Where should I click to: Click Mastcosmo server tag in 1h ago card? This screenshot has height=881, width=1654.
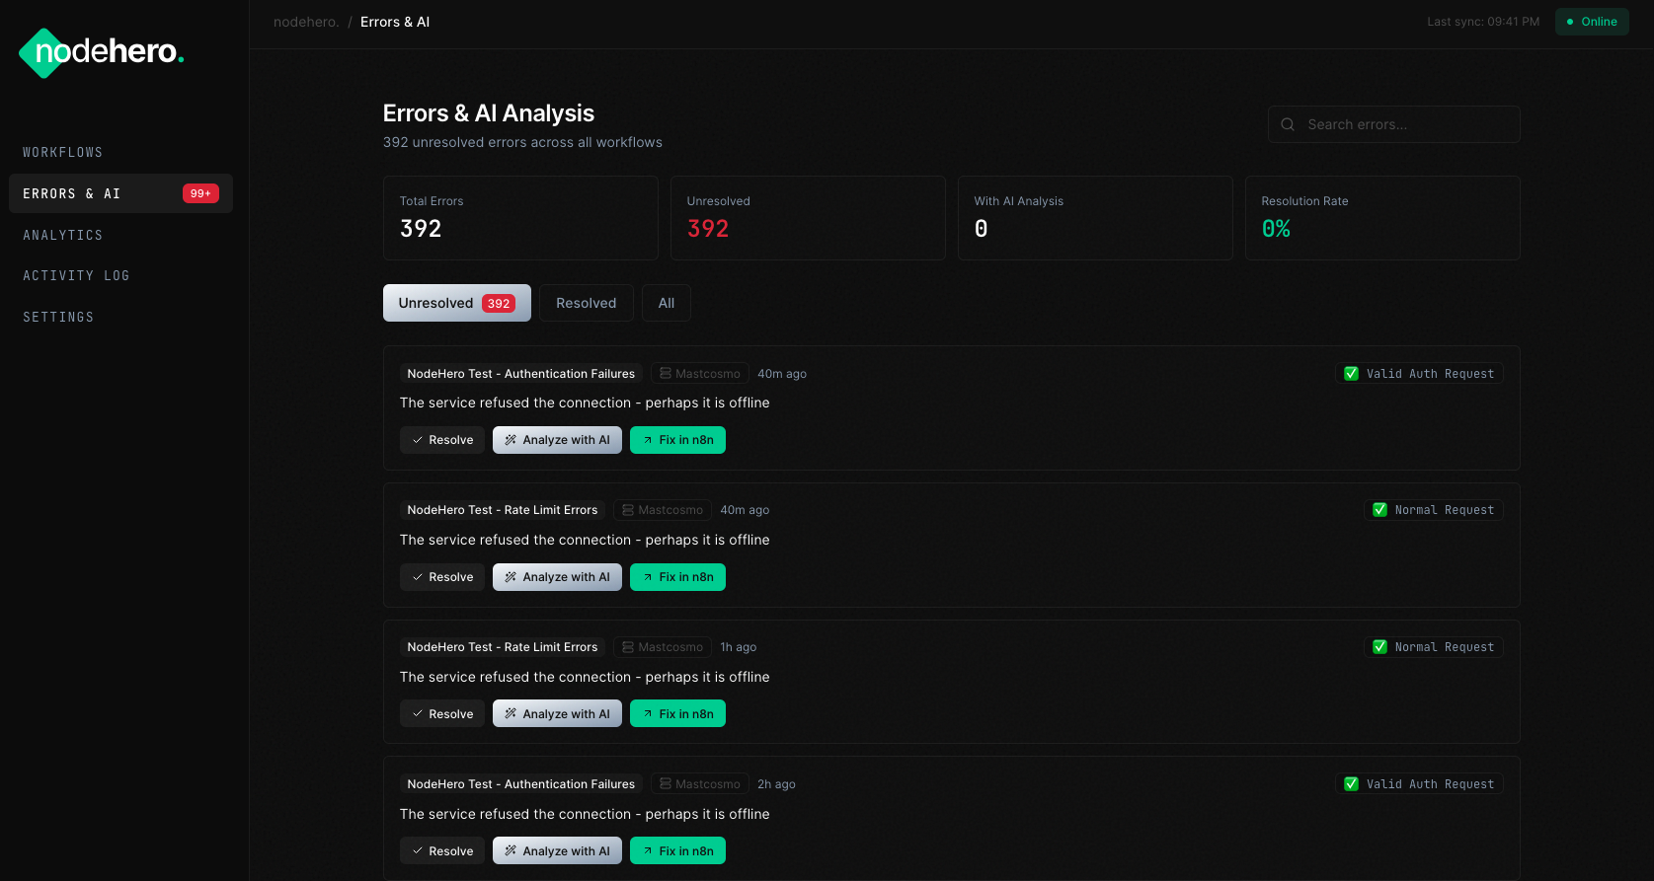(663, 647)
